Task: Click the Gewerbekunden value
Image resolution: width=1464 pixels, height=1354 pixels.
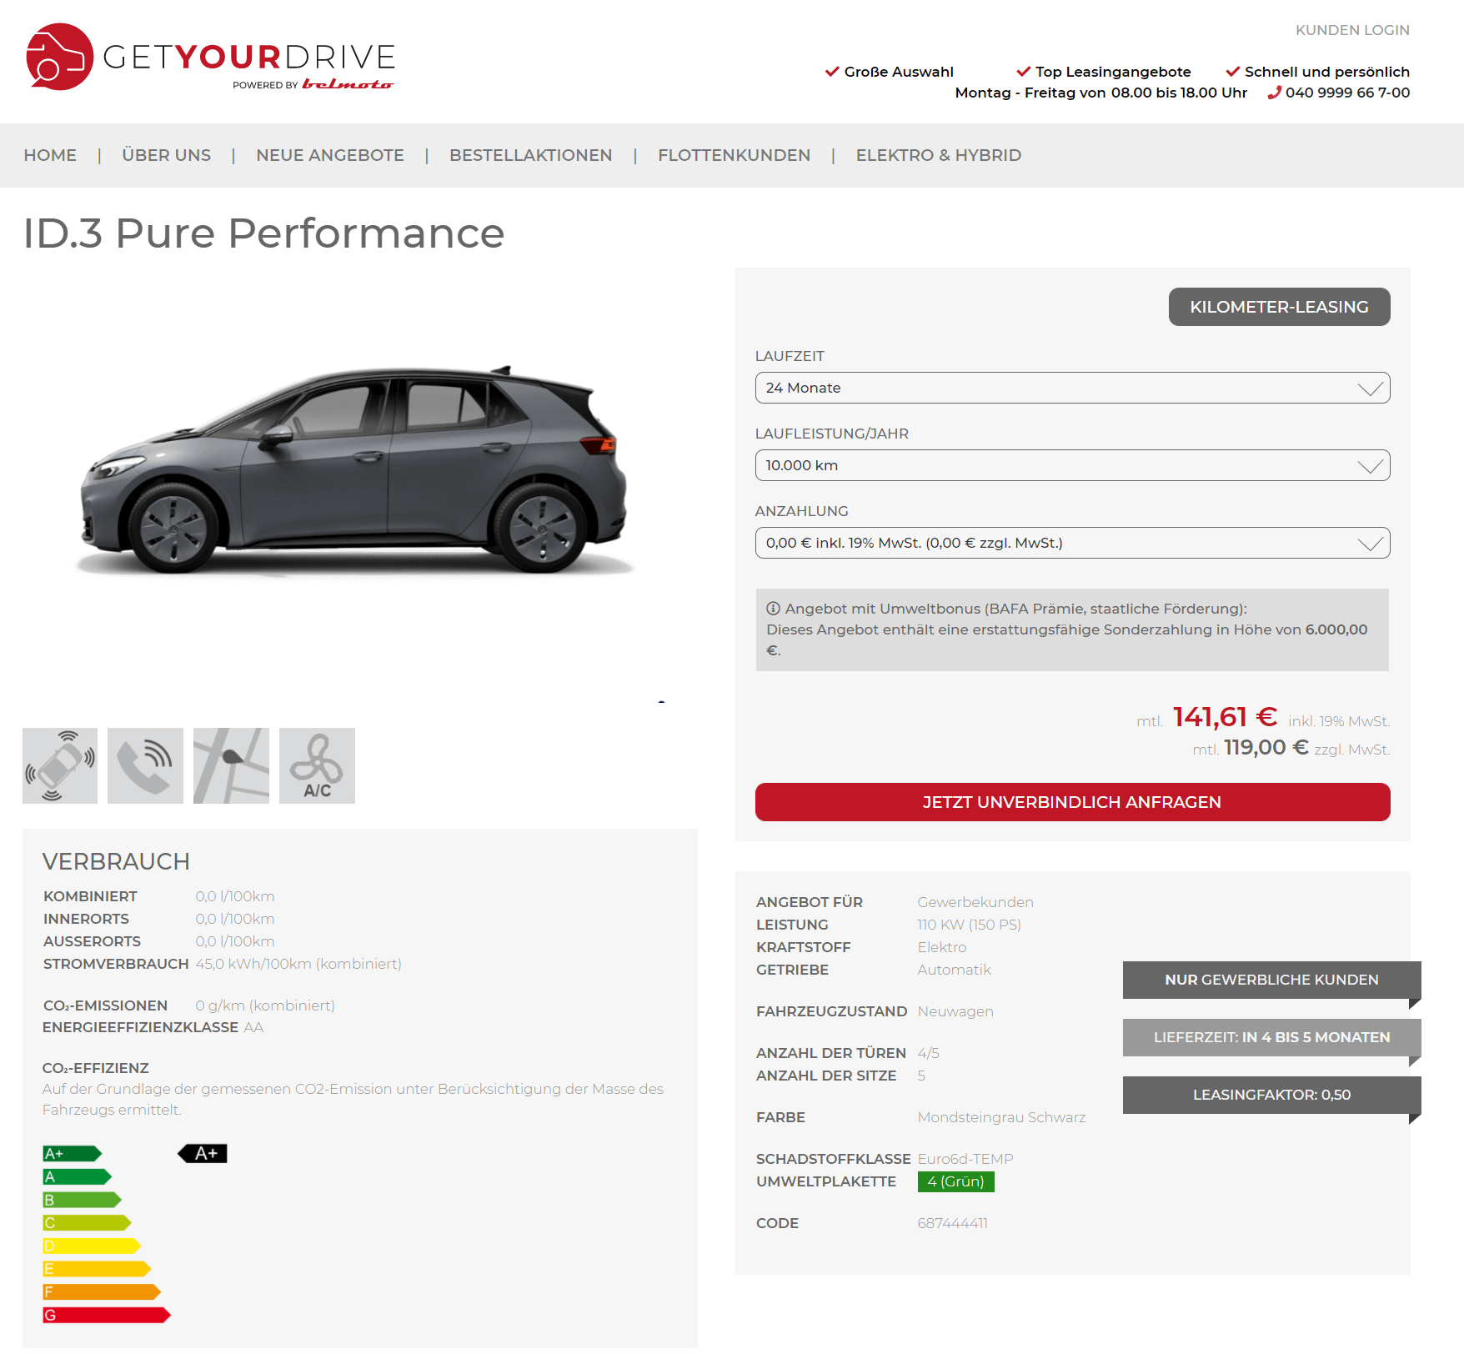Action: click(975, 902)
